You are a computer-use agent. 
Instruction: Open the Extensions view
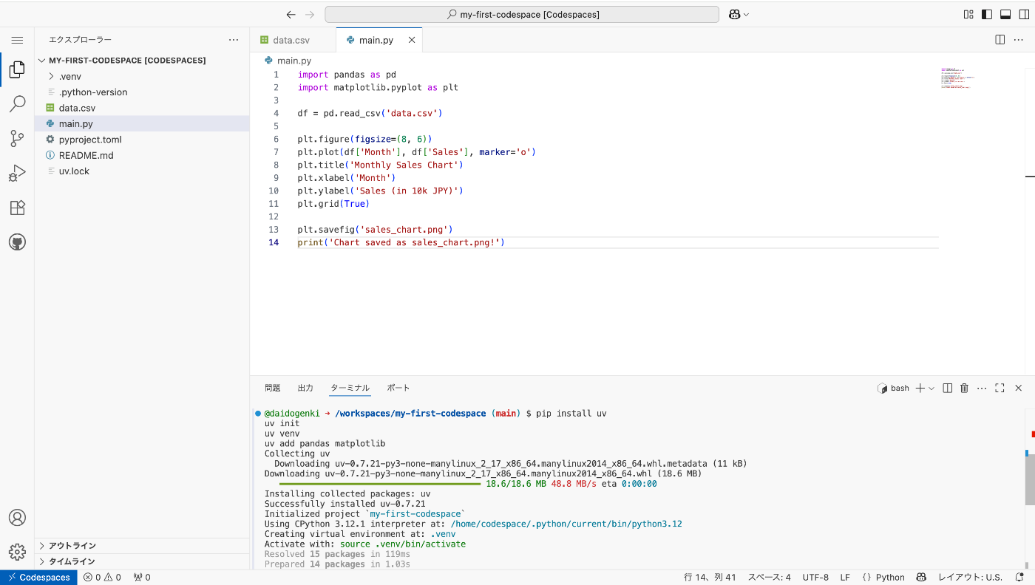[x=17, y=208]
